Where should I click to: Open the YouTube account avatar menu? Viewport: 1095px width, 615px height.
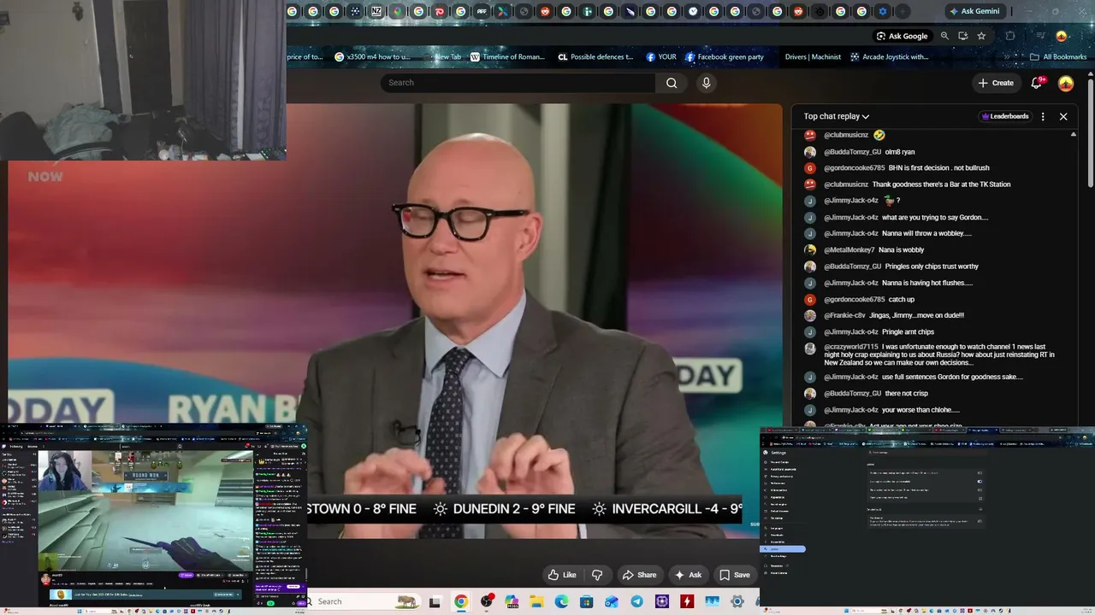coord(1066,83)
